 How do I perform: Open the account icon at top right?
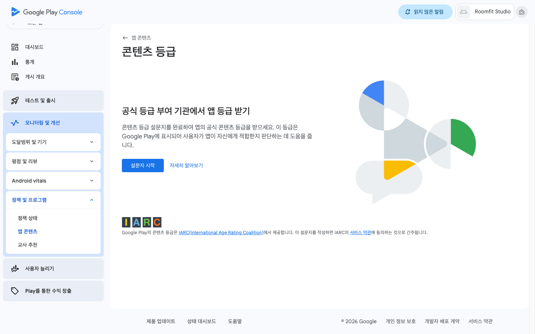tap(522, 12)
